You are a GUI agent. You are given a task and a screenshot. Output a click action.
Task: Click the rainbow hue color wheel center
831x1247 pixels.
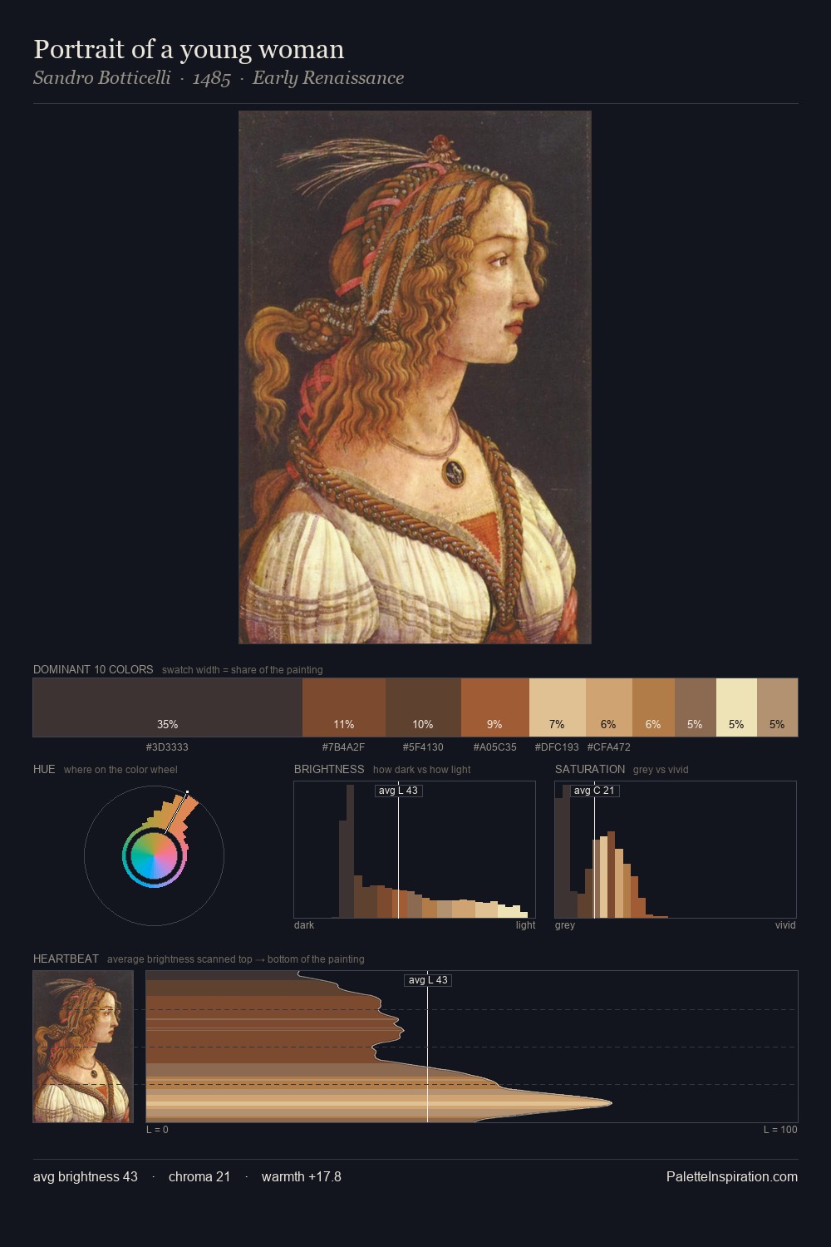pyautogui.click(x=154, y=855)
